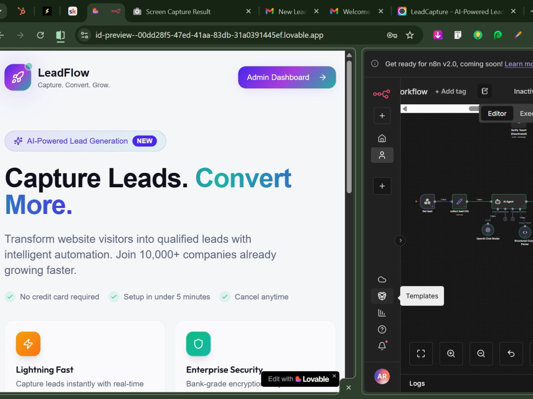This screenshot has width=533, height=399.
Task: Select the 'AI Agent' node
Action: [x=509, y=202]
